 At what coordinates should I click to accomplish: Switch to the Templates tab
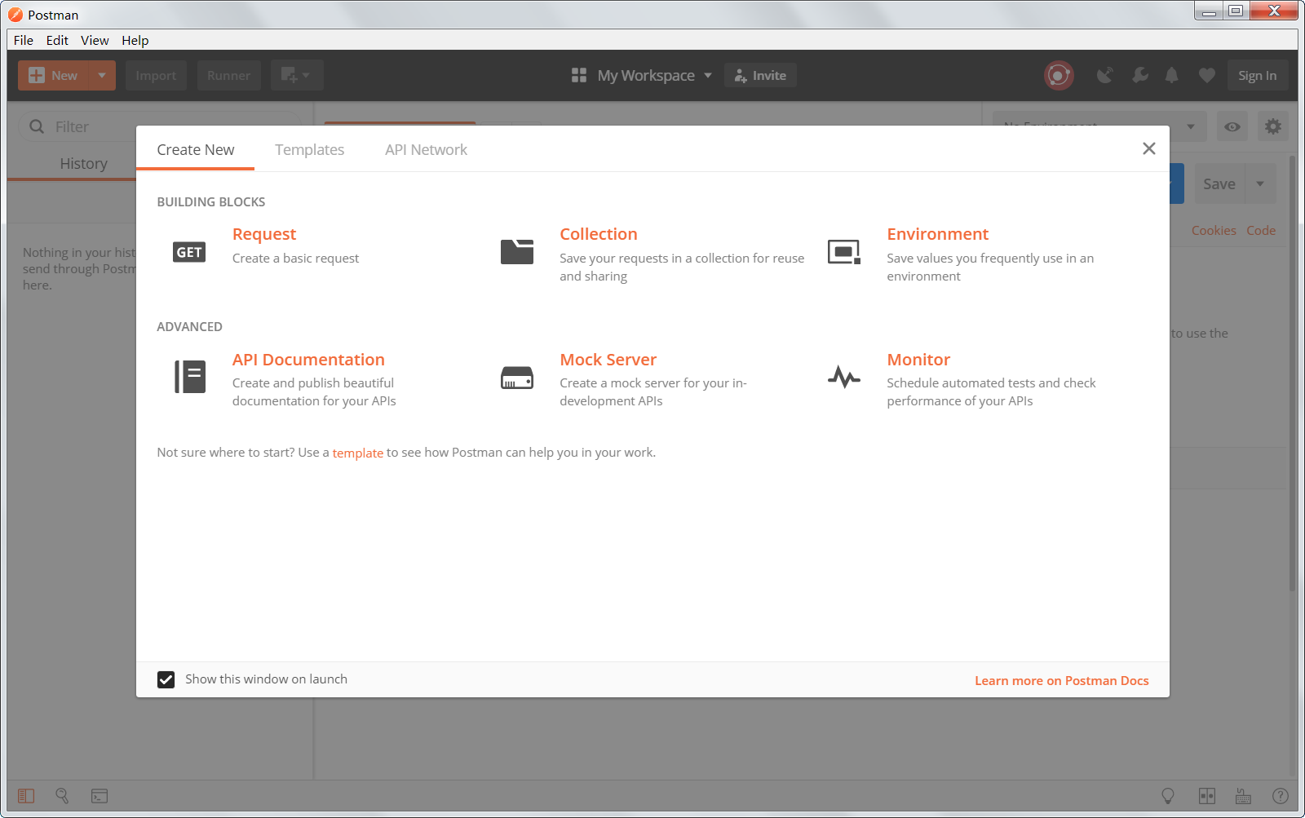(310, 150)
